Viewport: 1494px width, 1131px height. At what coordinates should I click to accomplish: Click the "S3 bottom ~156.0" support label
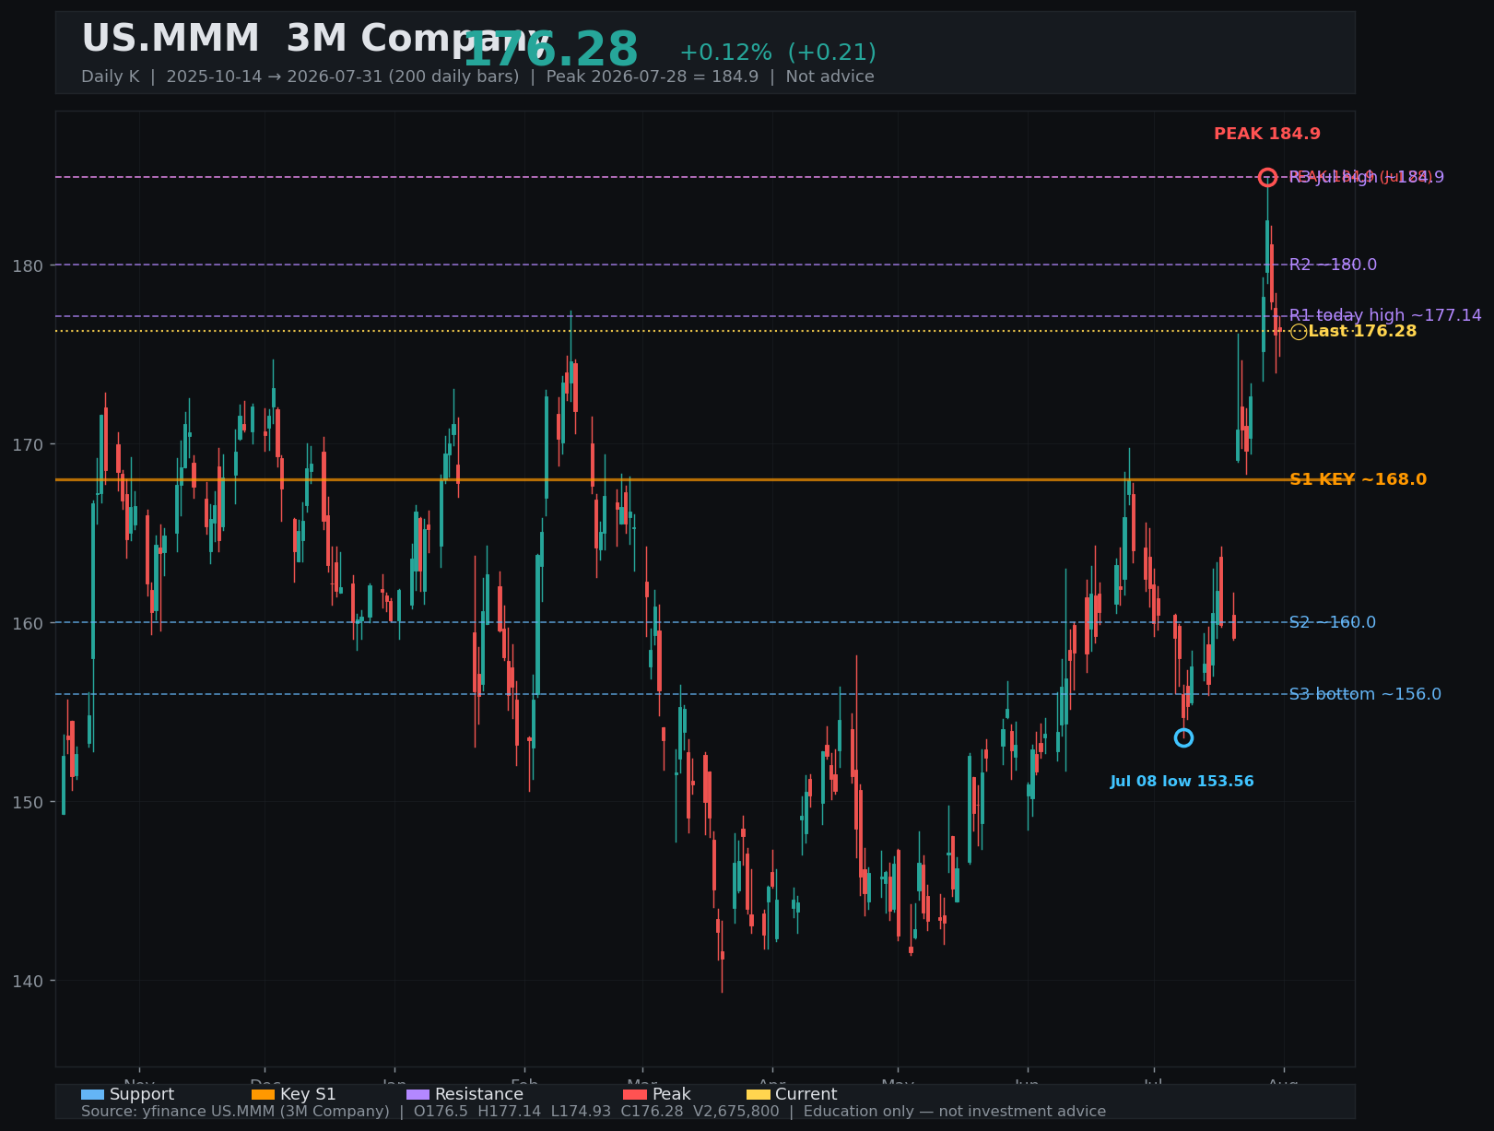[1365, 694]
